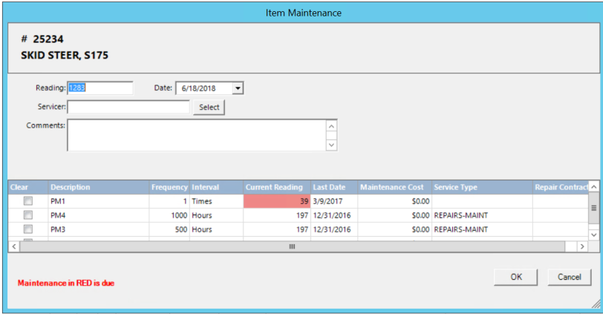Click the Cancel button
The height and width of the screenshot is (314, 603).
coord(569,277)
